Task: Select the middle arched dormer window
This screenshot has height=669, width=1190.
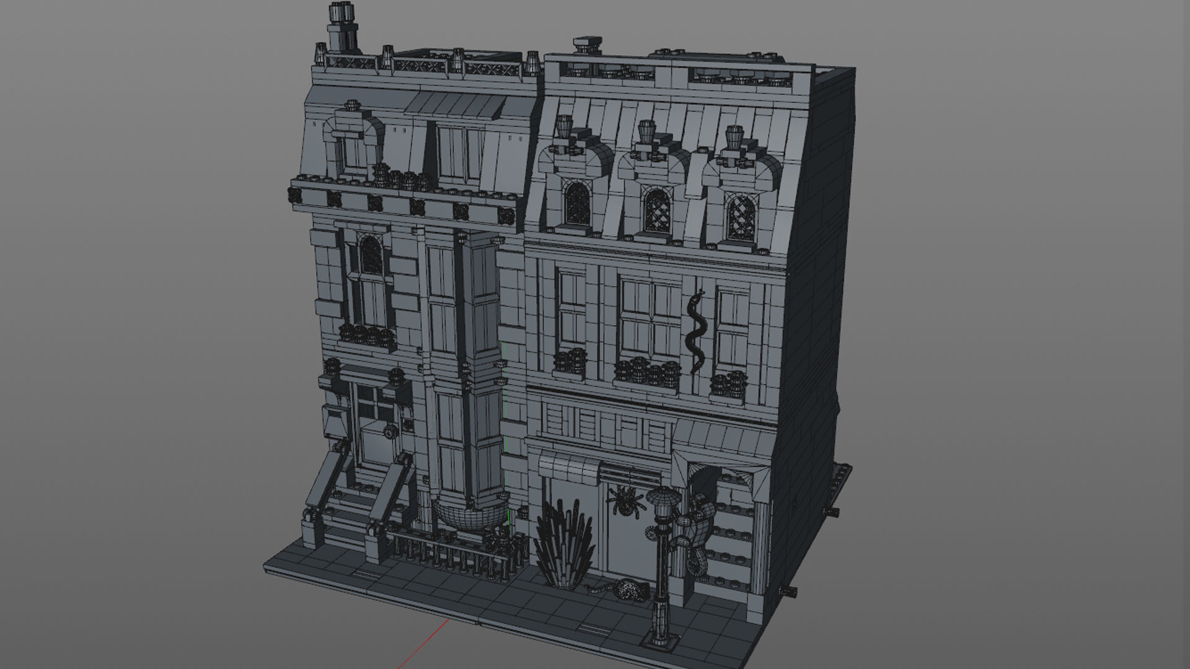Action: (x=656, y=211)
